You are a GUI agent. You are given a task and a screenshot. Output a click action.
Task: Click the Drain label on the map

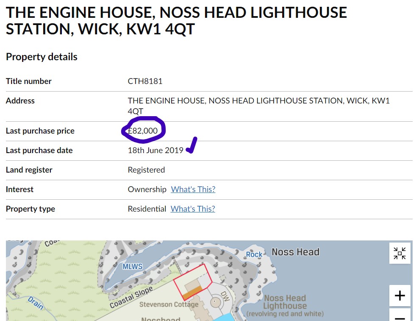(x=36, y=303)
